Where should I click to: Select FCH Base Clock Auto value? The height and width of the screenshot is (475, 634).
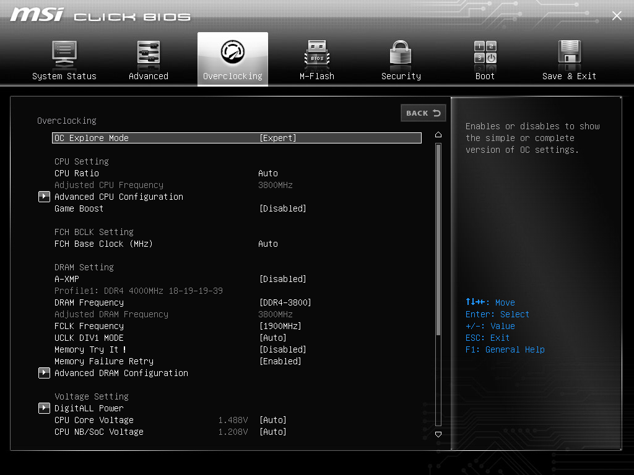[268, 244]
